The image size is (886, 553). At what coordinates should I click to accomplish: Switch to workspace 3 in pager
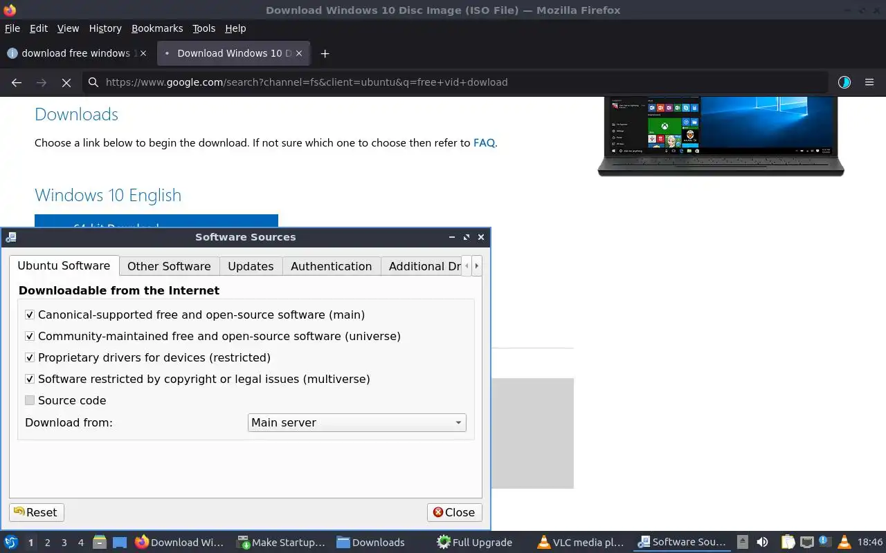coord(64,543)
